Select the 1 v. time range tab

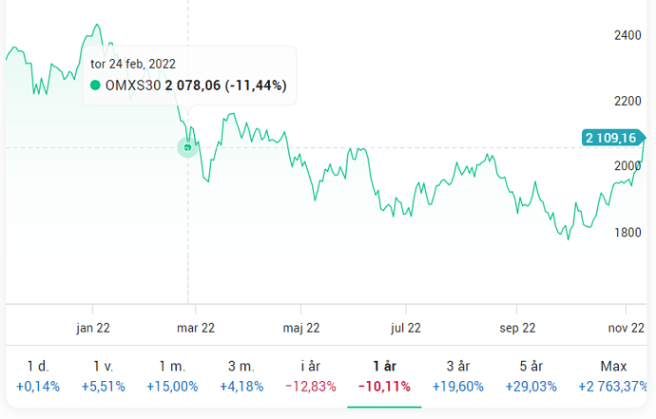point(104,376)
